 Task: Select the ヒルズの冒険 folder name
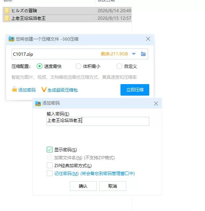click(24, 11)
